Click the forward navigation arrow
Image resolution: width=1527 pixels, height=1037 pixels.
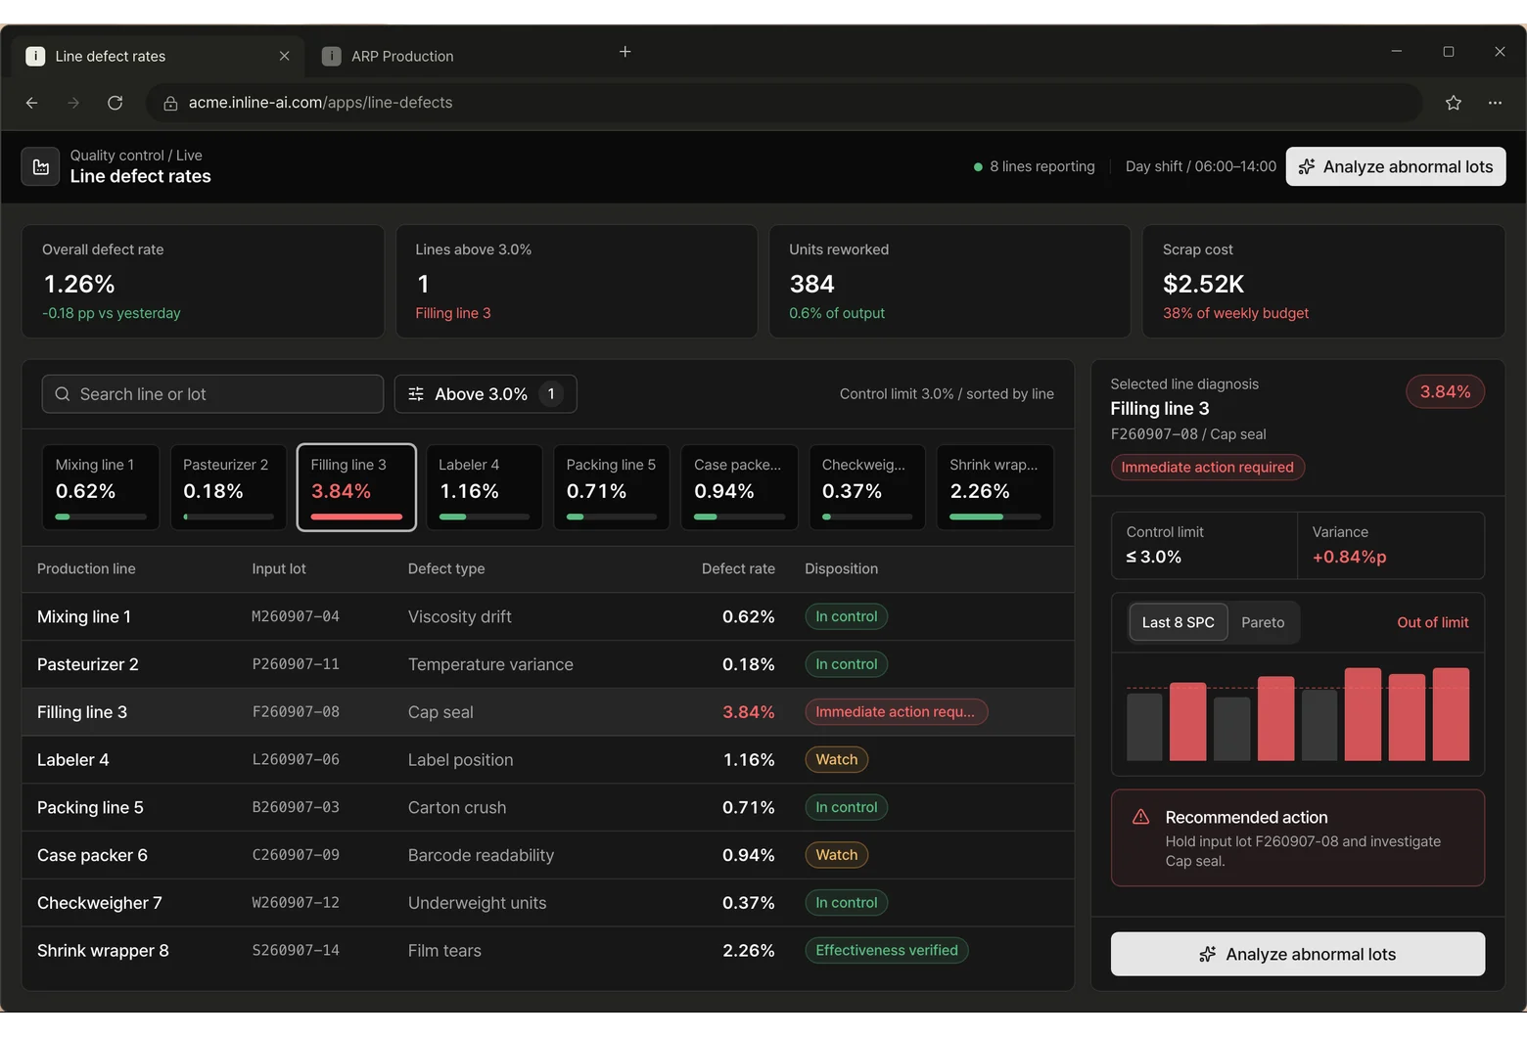tap(73, 103)
